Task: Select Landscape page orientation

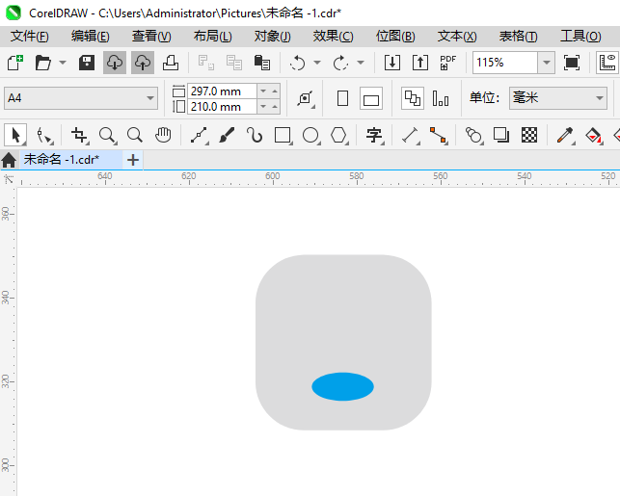Action: 371,98
